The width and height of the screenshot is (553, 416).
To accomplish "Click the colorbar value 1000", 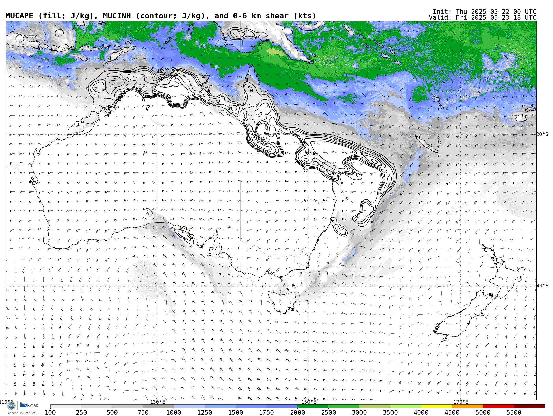I will coord(174,413).
